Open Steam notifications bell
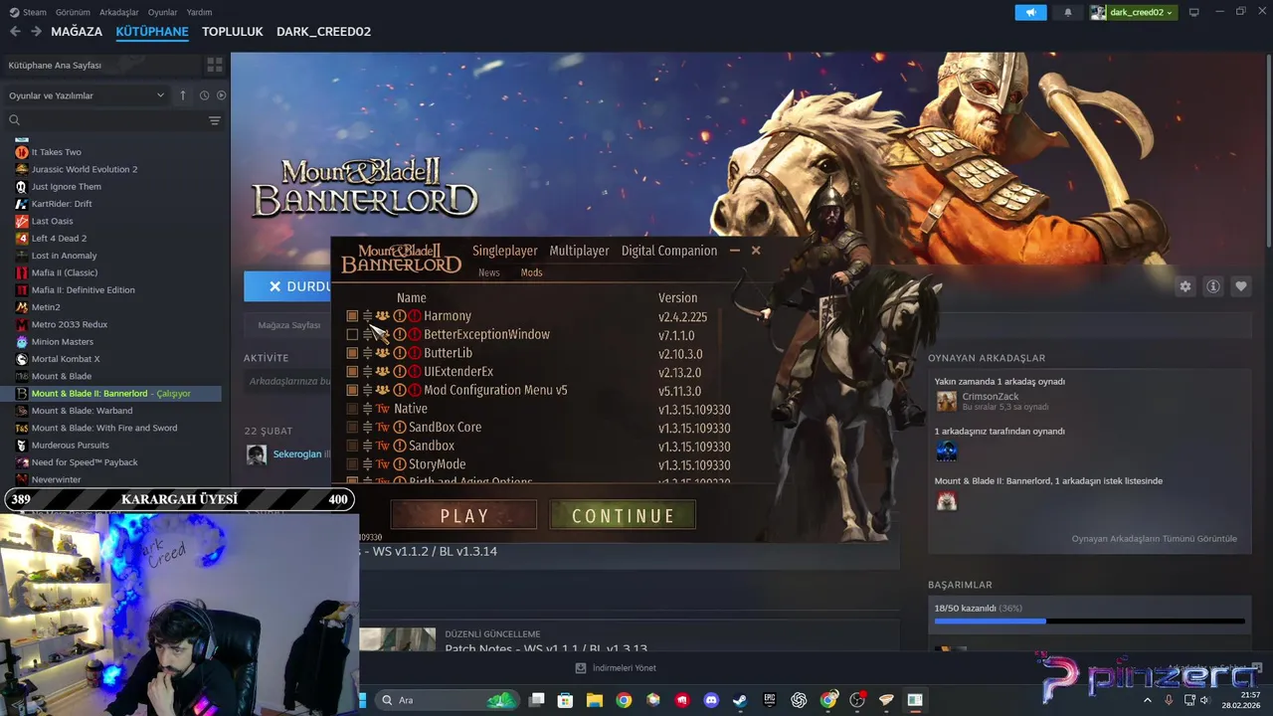Screen dimensions: 1273x716 click(x=1068, y=12)
